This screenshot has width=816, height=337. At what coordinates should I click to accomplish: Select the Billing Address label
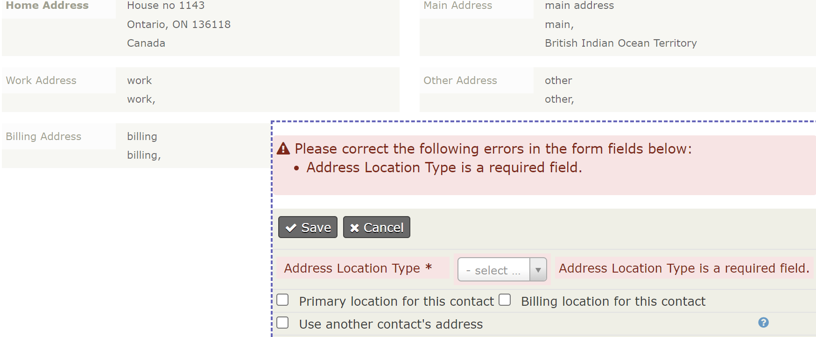click(43, 136)
